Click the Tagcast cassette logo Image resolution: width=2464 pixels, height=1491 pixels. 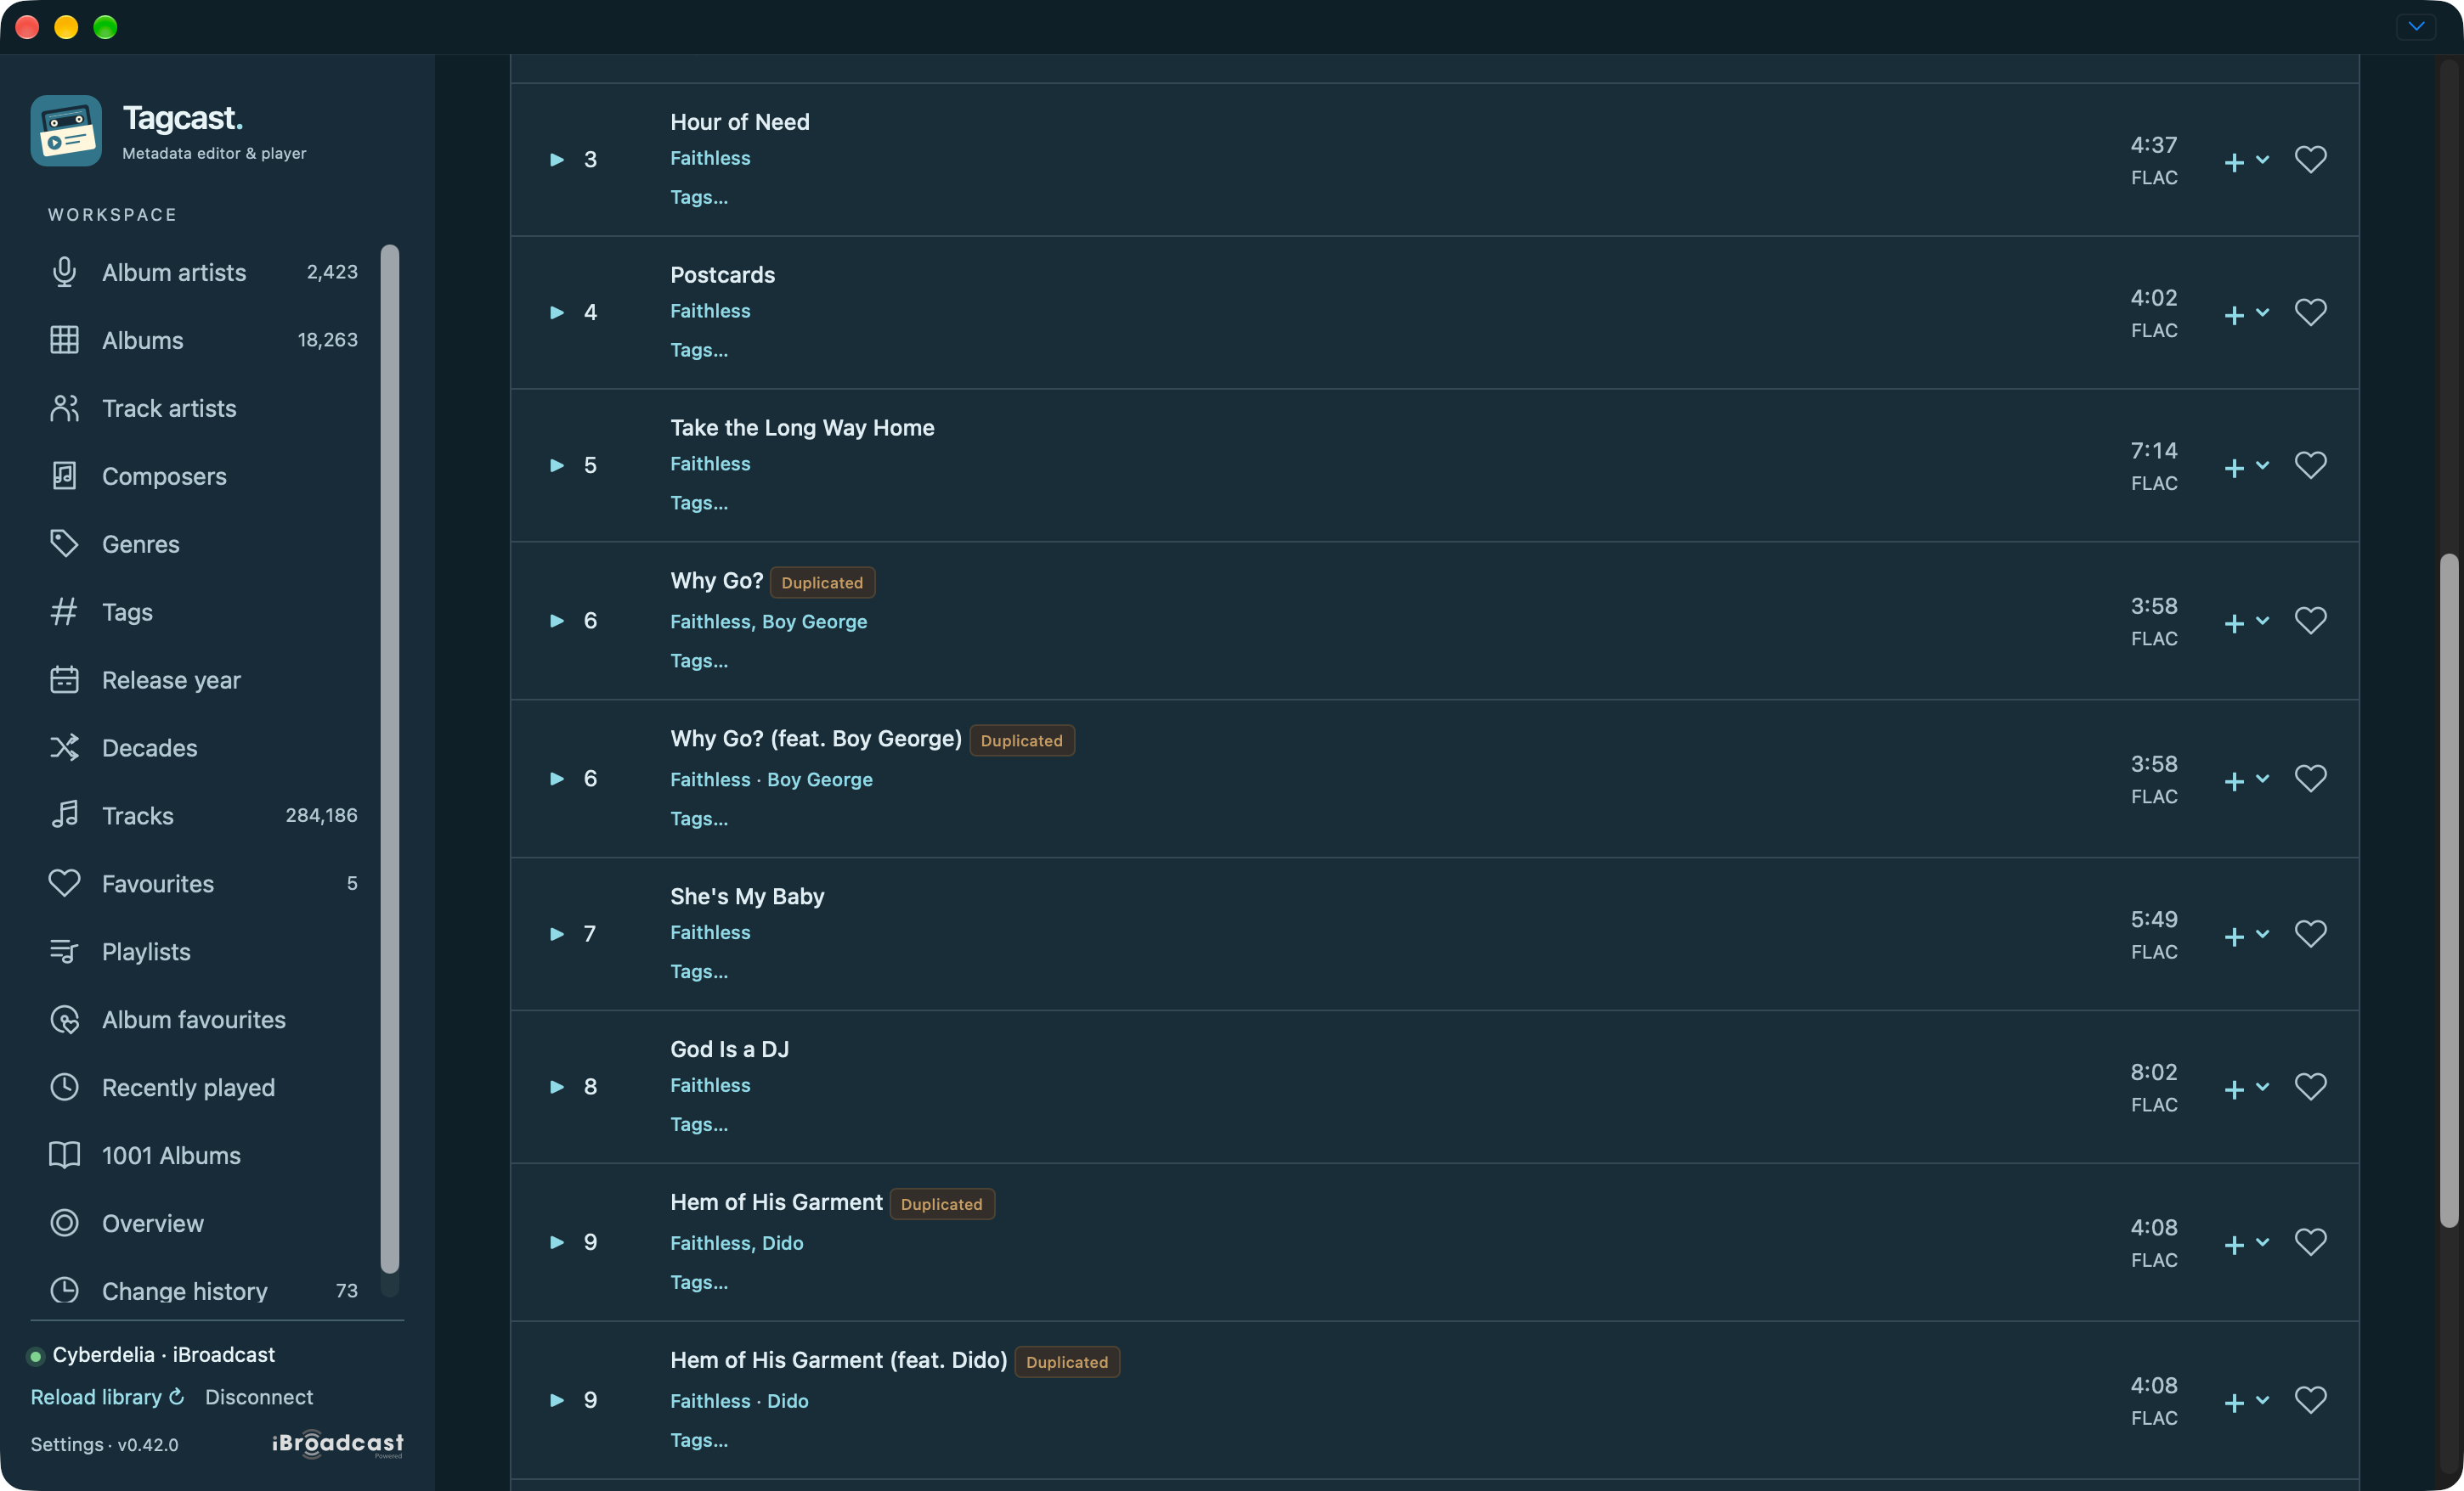point(66,131)
